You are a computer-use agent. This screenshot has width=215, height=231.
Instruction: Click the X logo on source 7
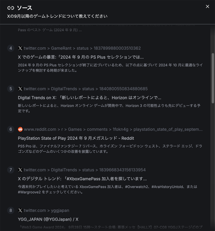click(x=20, y=170)
